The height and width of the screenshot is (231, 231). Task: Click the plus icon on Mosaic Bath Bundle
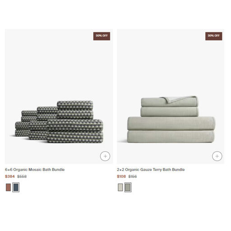tap(105, 156)
